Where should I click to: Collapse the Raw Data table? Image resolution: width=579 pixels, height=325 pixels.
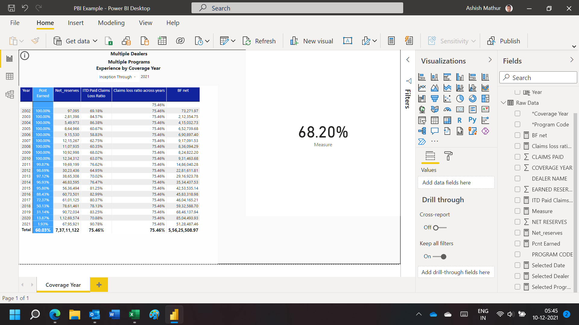[503, 103]
